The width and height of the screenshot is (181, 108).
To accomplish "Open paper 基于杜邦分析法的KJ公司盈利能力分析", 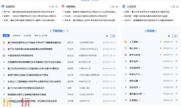I will pos(33,68).
